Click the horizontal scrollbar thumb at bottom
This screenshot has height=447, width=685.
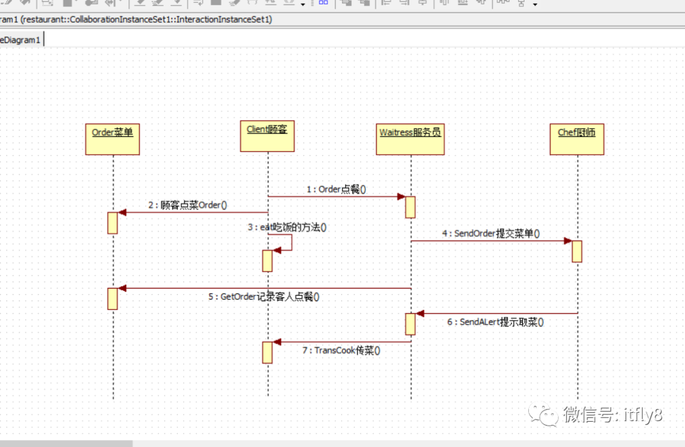66,443
